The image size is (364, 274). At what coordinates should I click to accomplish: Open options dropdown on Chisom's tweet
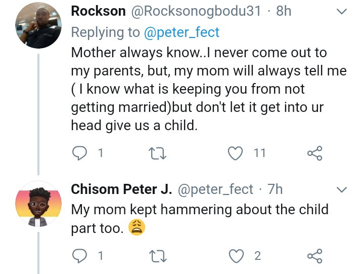point(342,190)
